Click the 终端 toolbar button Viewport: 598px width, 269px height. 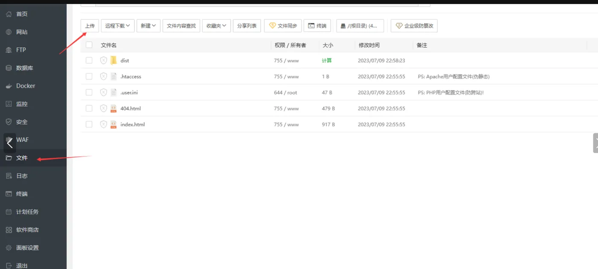point(317,26)
